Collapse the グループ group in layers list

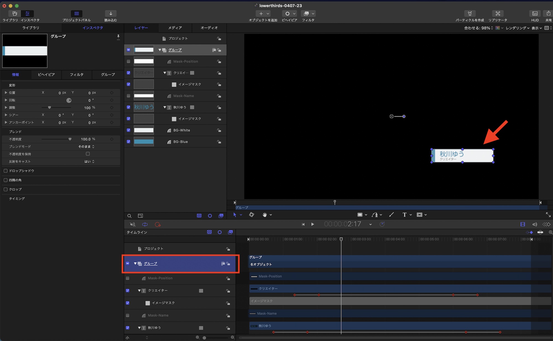[160, 50]
